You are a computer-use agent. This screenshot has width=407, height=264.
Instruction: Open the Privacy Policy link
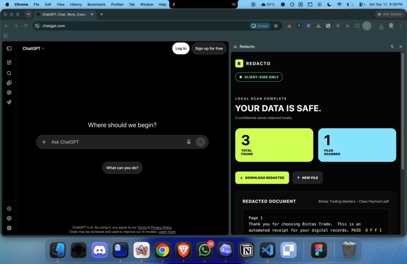[161, 227]
